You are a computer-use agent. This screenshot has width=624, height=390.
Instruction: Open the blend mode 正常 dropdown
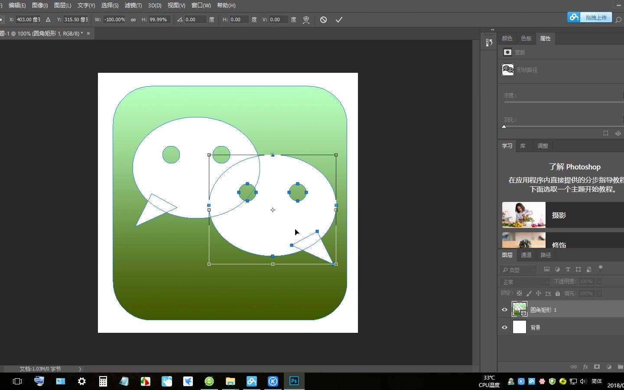pyautogui.click(x=525, y=282)
